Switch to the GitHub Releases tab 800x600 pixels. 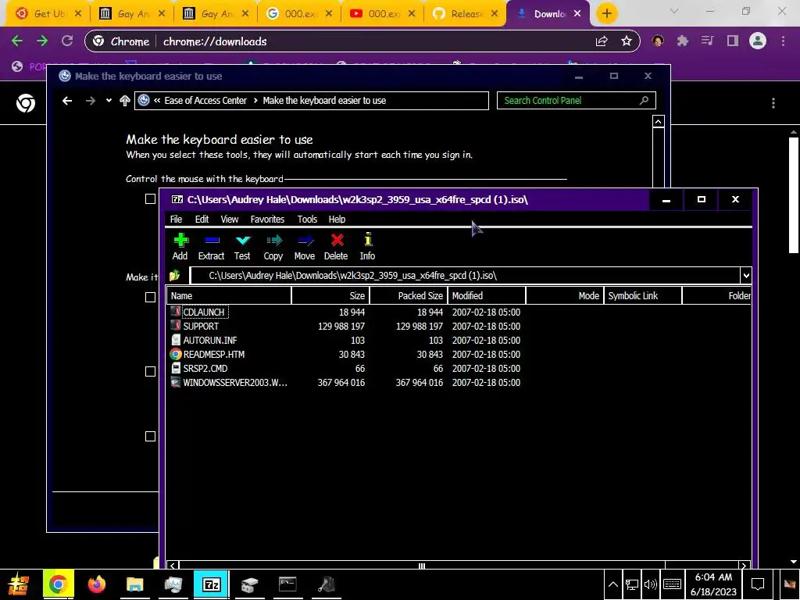pyautogui.click(x=466, y=14)
